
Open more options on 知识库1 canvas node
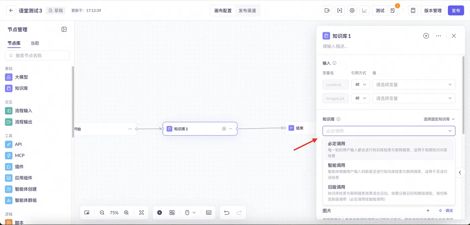(x=231, y=129)
